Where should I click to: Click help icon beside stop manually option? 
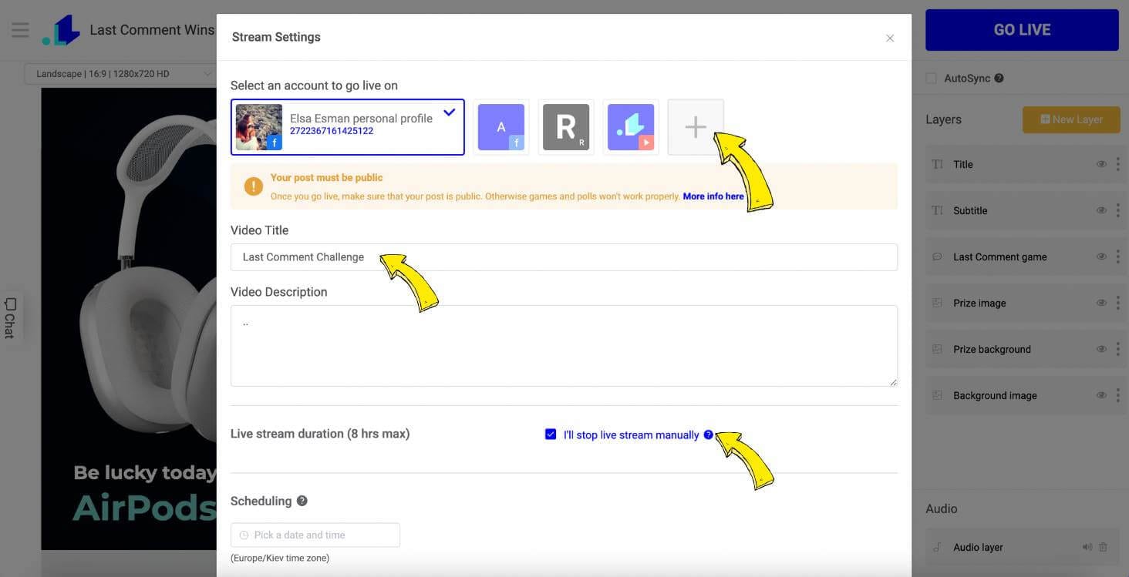click(709, 434)
